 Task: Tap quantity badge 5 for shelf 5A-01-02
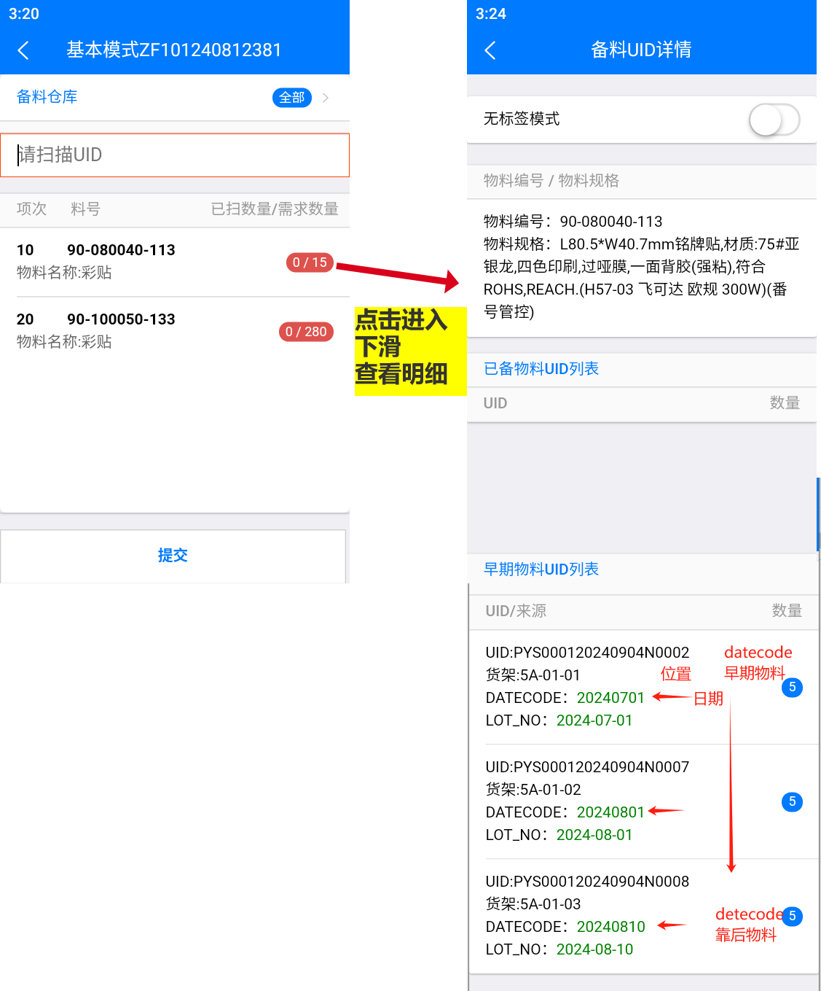(x=792, y=801)
